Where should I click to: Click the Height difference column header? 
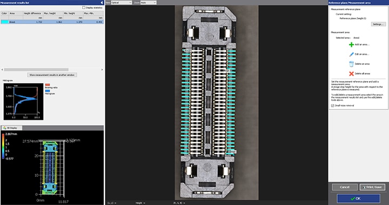[x=33, y=13]
